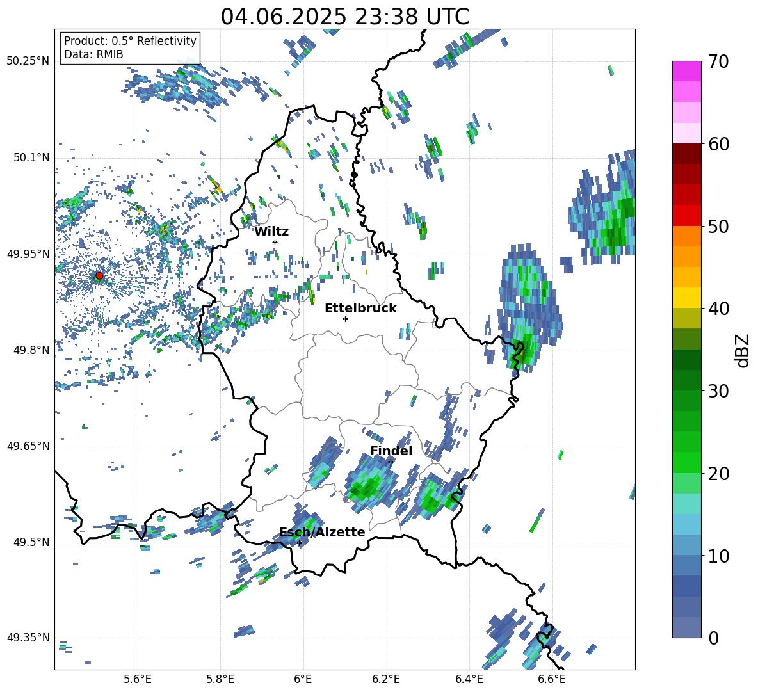Click the dBZ colorbar axis label
Image resolution: width=758 pixels, height=692 pixels.
pos(743,350)
